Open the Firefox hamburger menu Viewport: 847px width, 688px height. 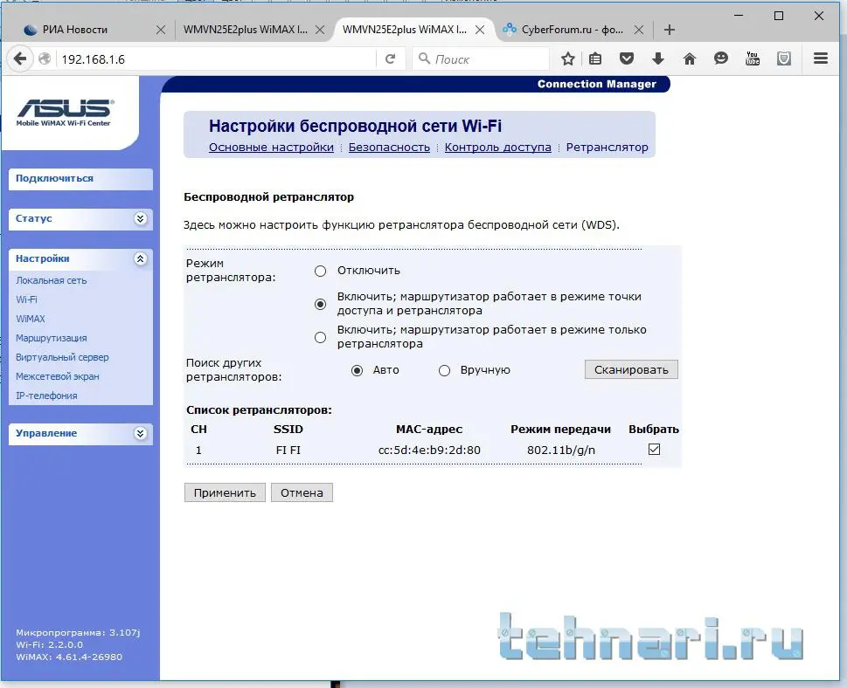821,58
